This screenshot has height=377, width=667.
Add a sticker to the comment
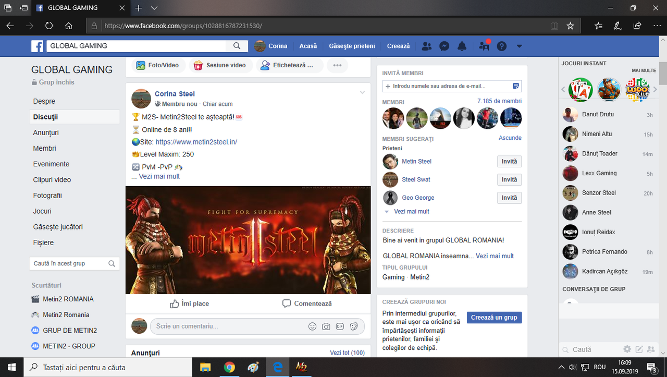[x=354, y=326]
